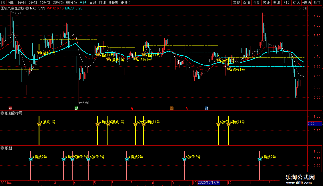Screen dimensions: 323x186
Task: Expand the 更多 periods menu
Action: tap(126, 3)
